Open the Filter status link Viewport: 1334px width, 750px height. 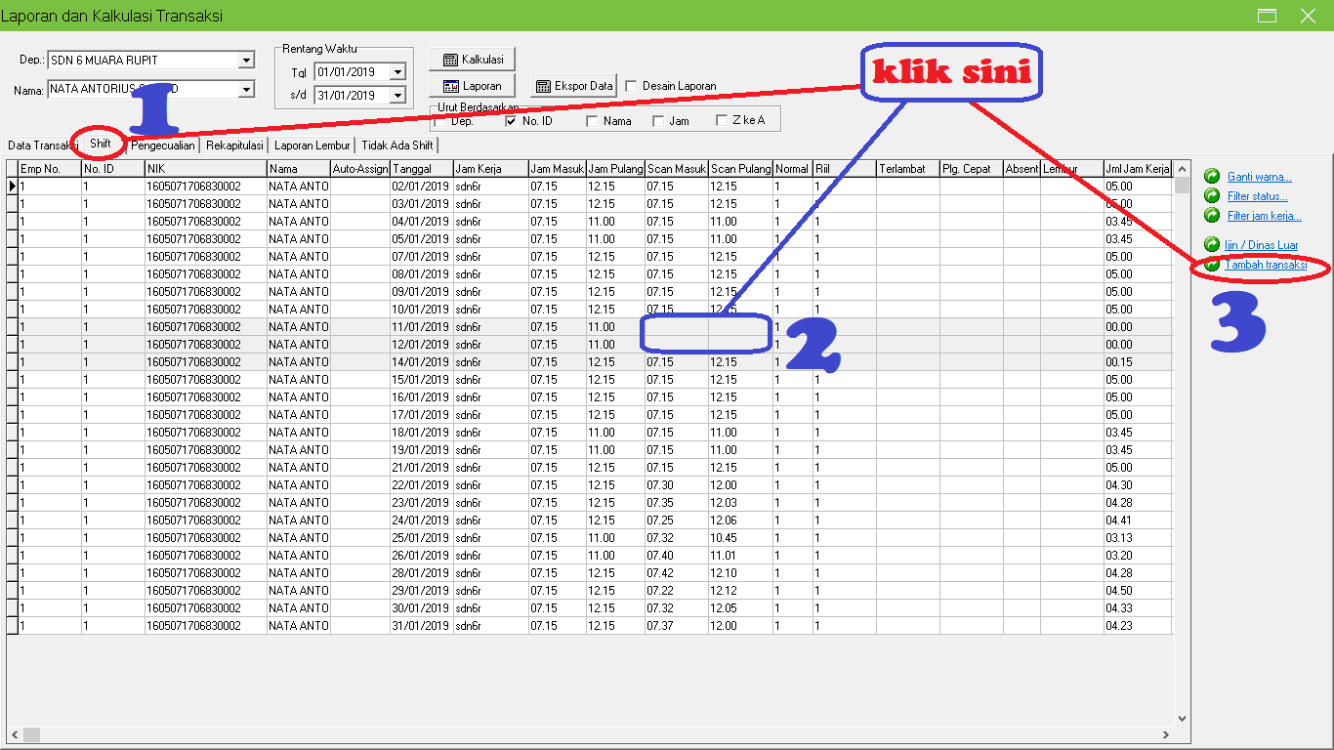pyautogui.click(x=1257, y=196)
